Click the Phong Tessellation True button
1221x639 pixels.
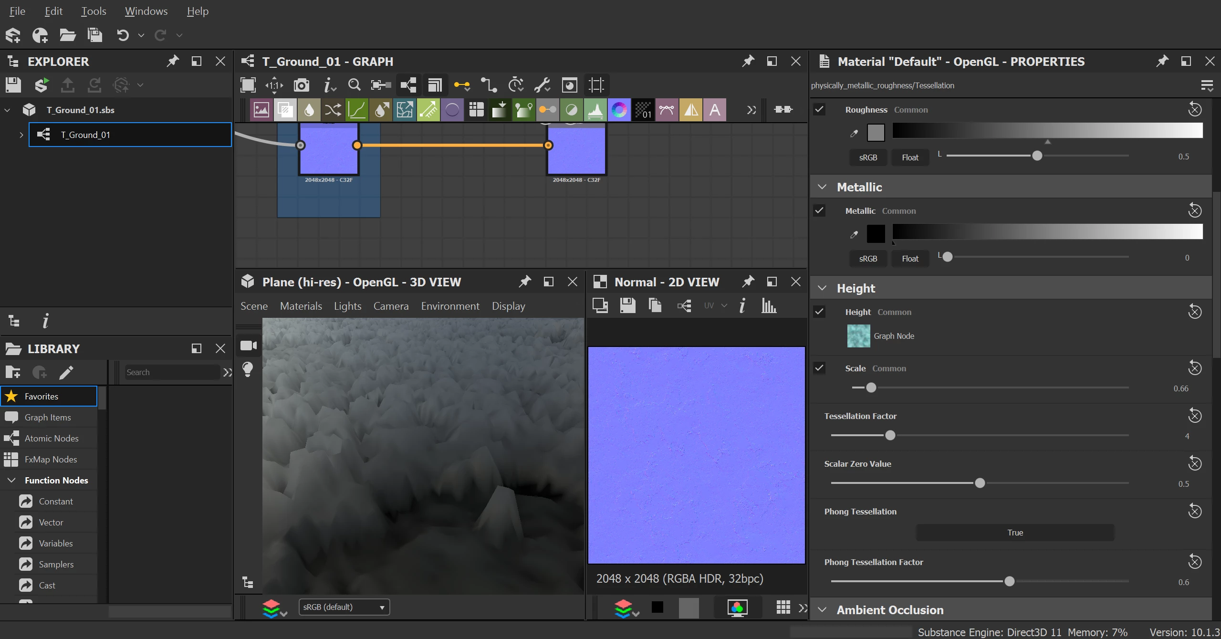(x=1015, y=533)
